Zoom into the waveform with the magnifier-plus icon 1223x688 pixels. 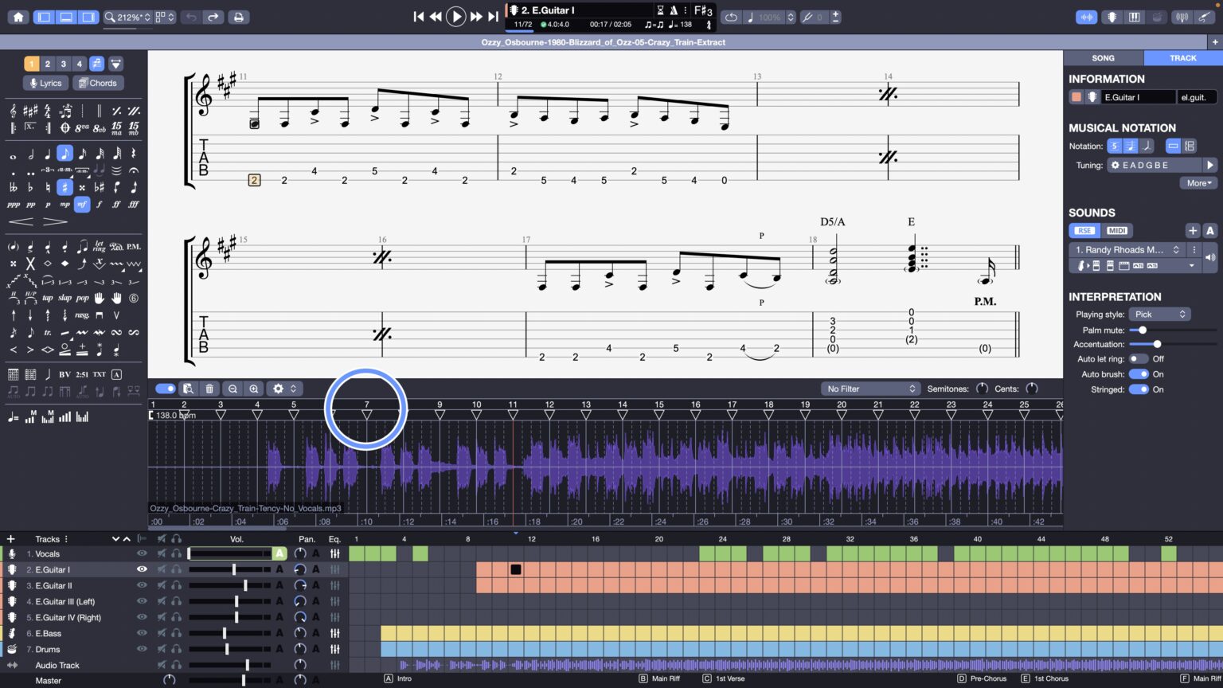pos(253,389)
